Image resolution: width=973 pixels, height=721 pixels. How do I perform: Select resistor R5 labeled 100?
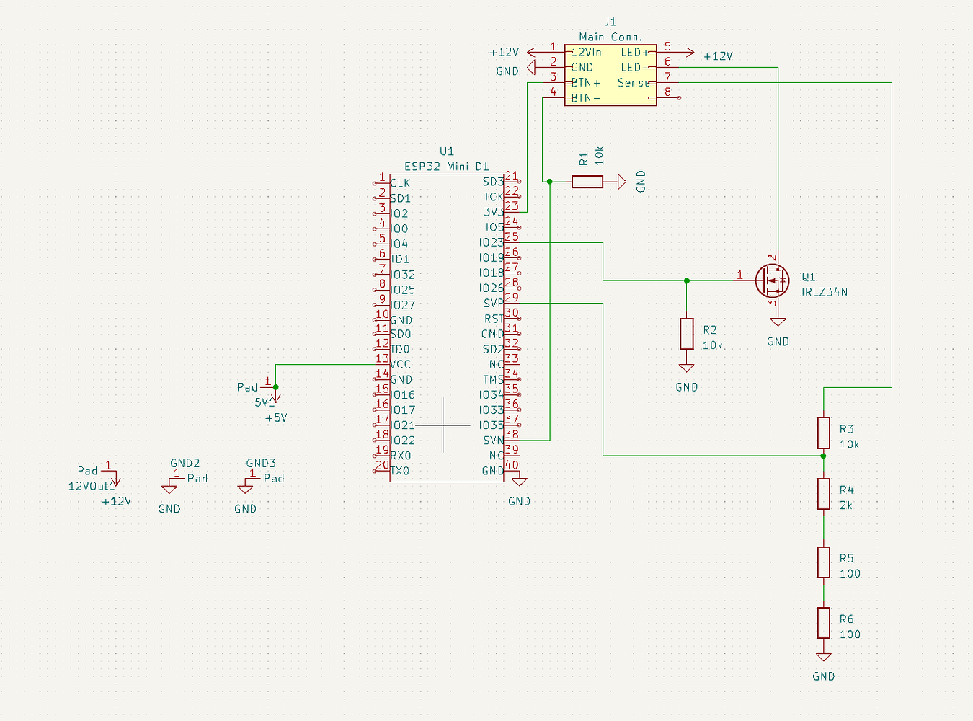click(823, 562)
